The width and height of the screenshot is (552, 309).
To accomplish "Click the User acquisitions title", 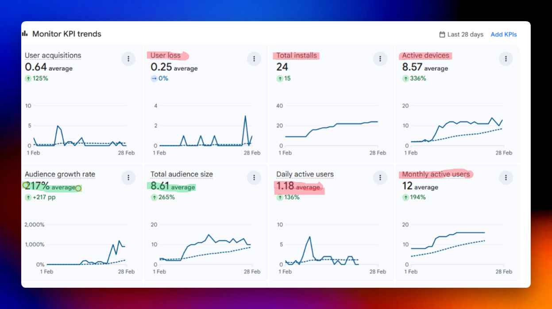I will click(53, 55).
